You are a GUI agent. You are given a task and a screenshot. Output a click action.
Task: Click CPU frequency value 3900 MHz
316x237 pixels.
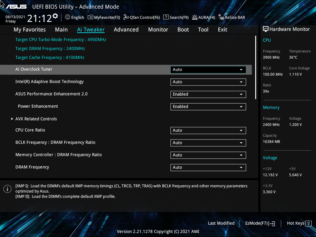click(271, 57)
